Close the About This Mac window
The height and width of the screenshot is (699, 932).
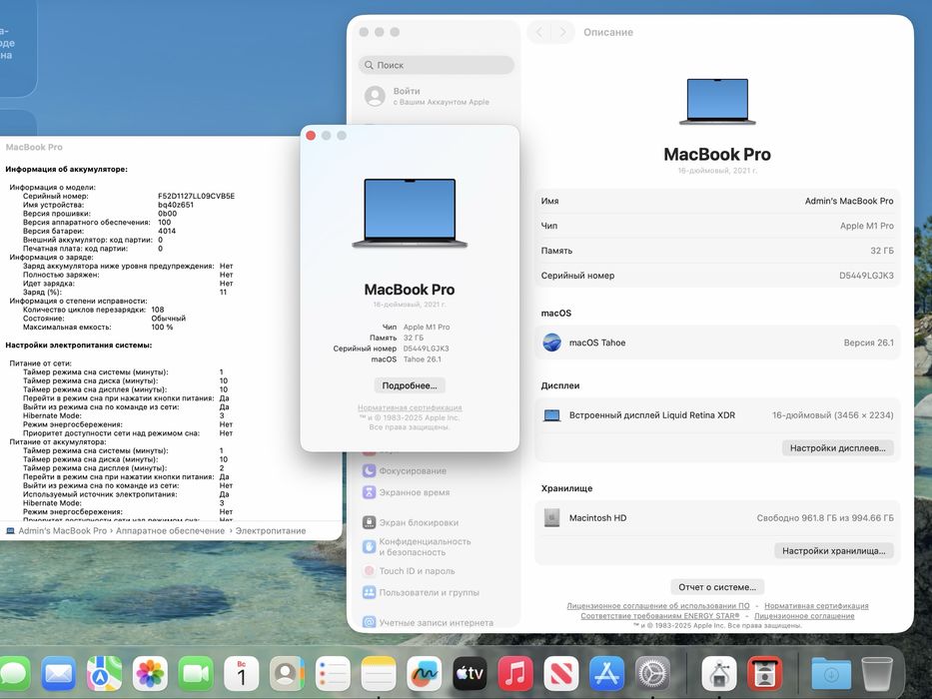[311, 136]
